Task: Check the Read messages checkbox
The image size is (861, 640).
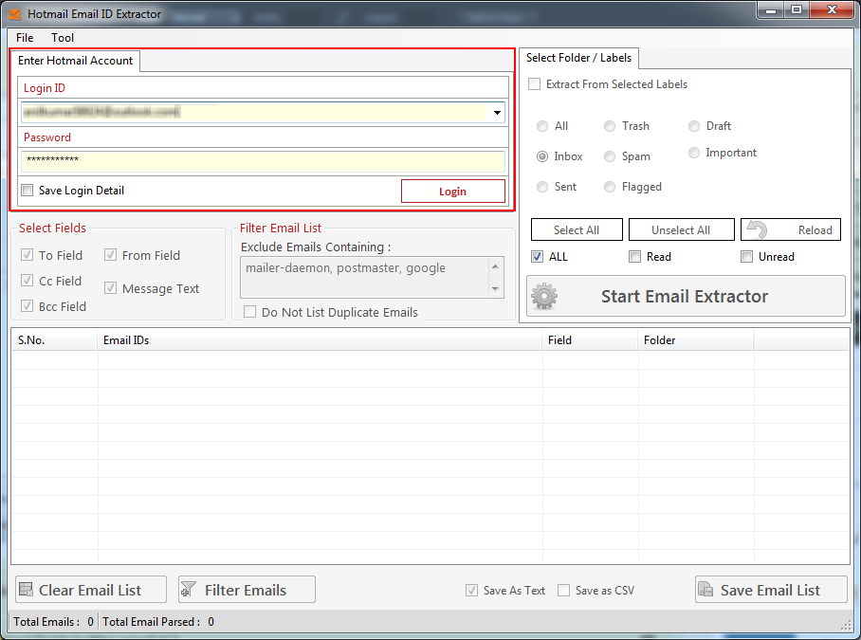Action: point(634,256)
